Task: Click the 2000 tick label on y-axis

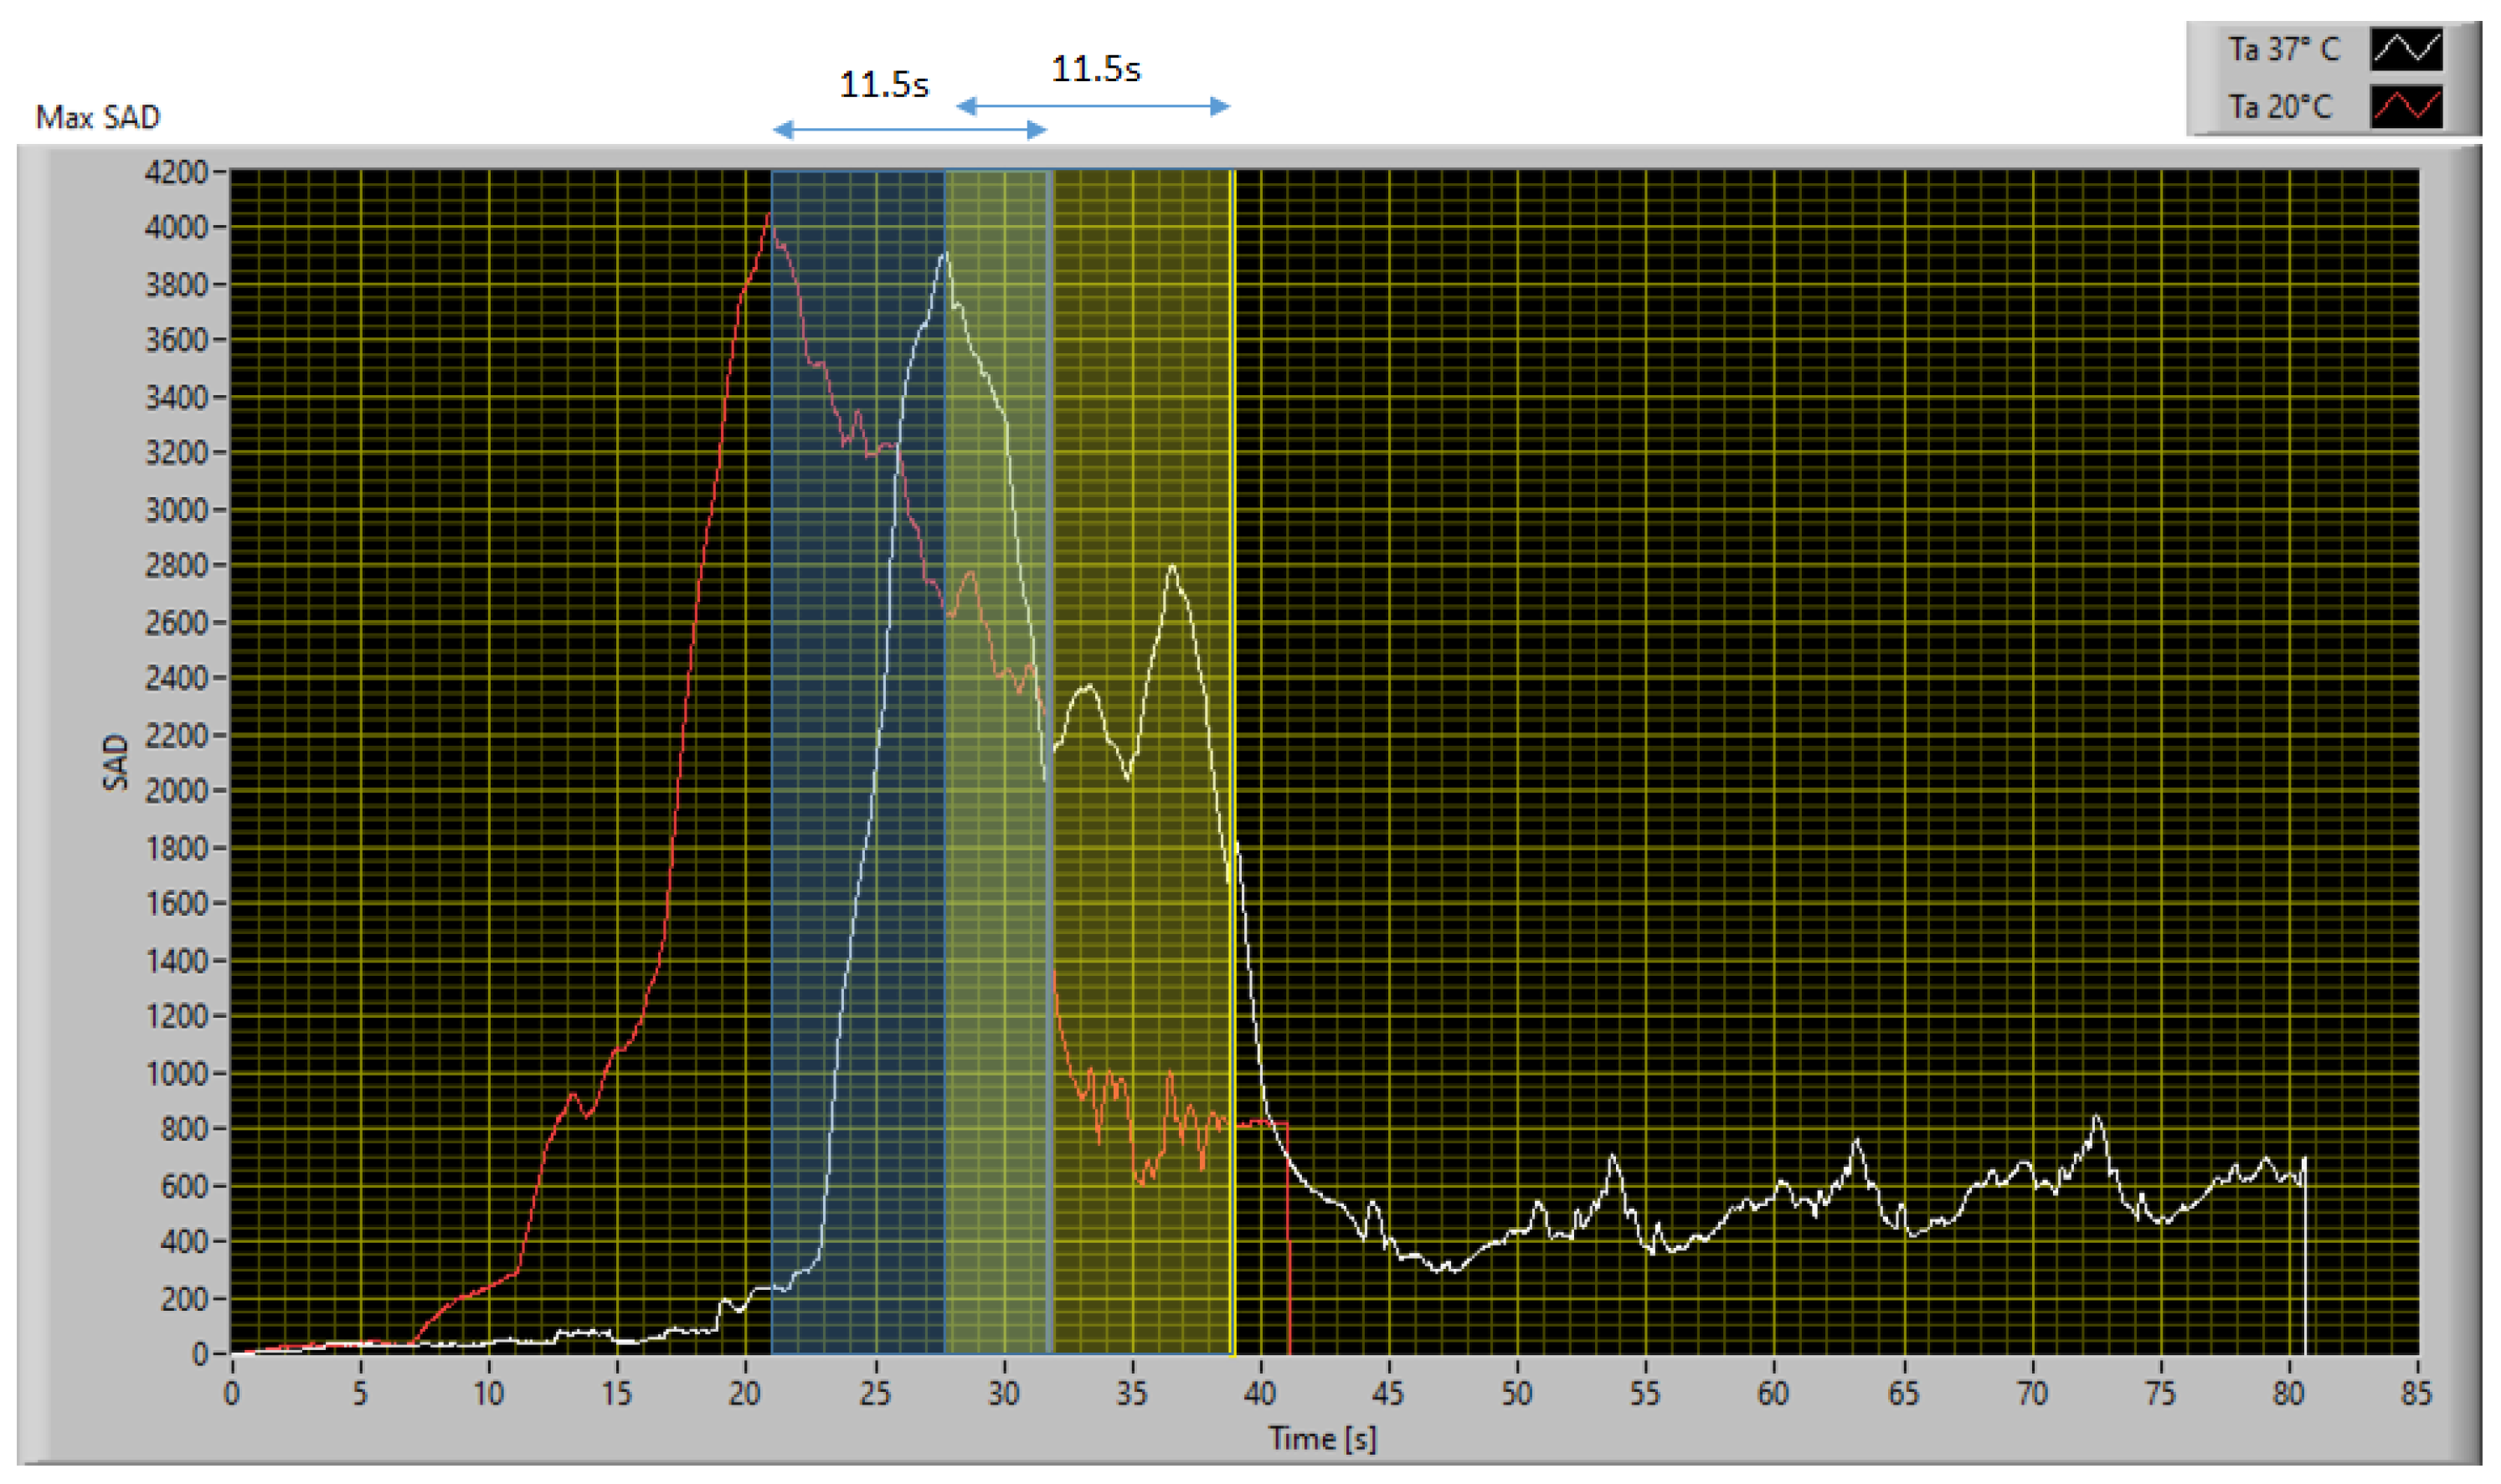Action: (175, 790)
